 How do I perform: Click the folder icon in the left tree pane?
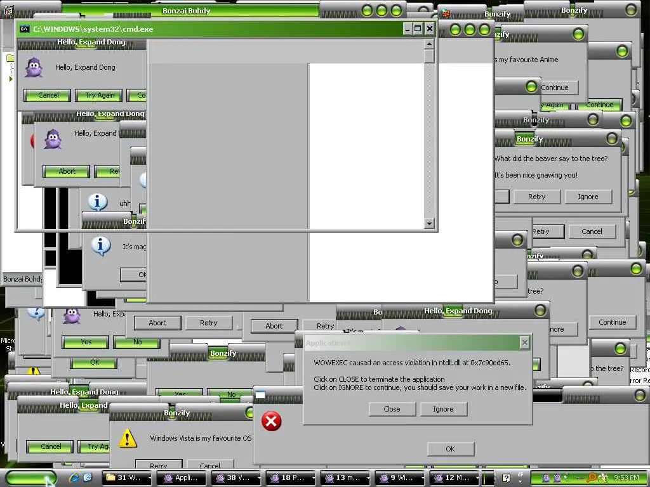10,58
